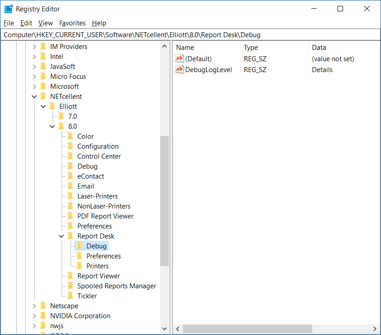Viewport: 381px width, 335px height.
Task: Collapse the Report Desk key
Action: 61,236
